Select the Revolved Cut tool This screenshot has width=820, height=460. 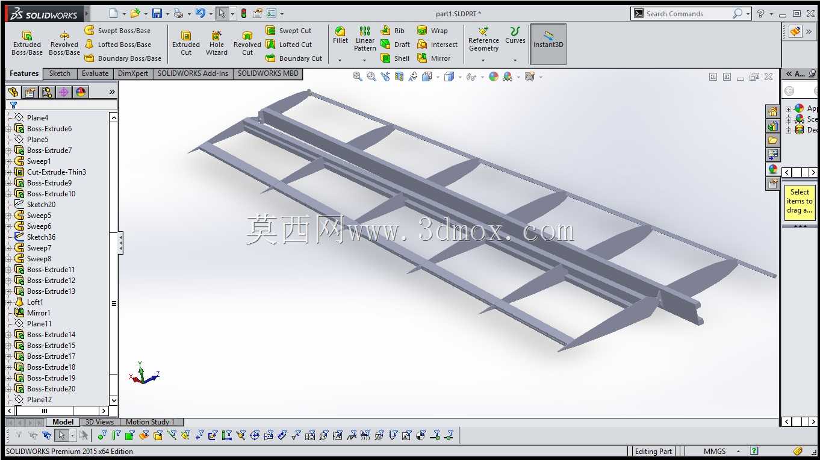coord(247,43)
